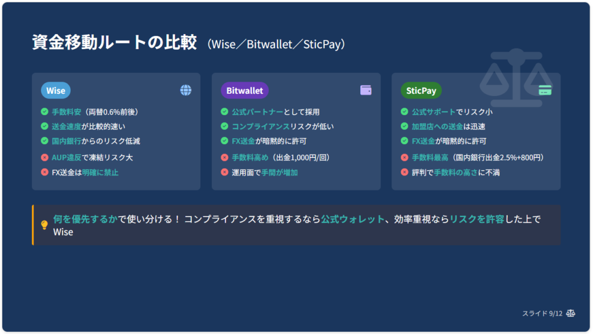The width and height of the screenshot is (593, 334).
Task: Click the text 手数料最高（国内銀行出金2.5%+800円）
Action: [x=478, y=157]
